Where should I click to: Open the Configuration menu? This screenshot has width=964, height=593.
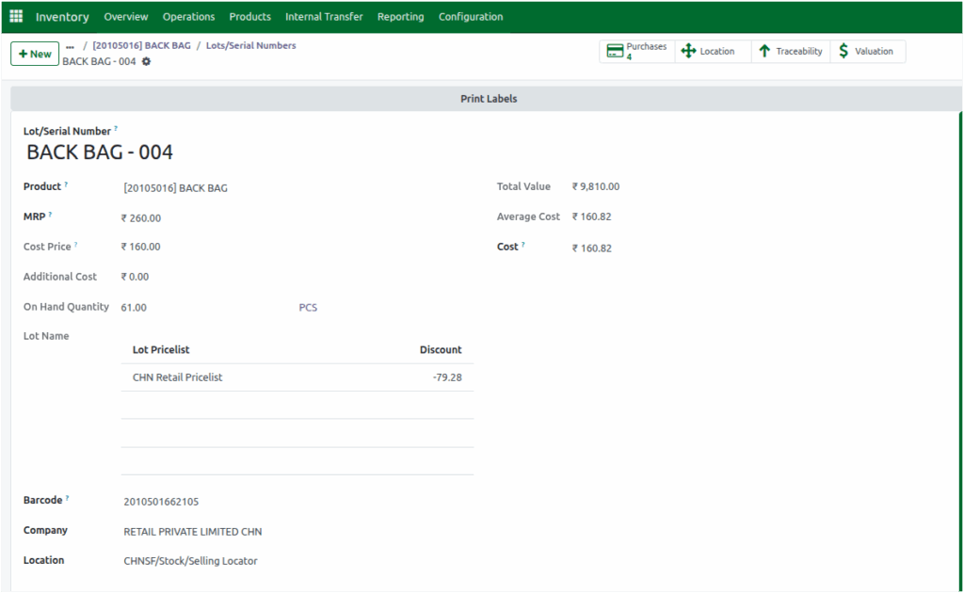[x=471, y=16]
